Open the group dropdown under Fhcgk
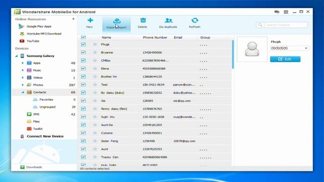 (x=290, y=48)
